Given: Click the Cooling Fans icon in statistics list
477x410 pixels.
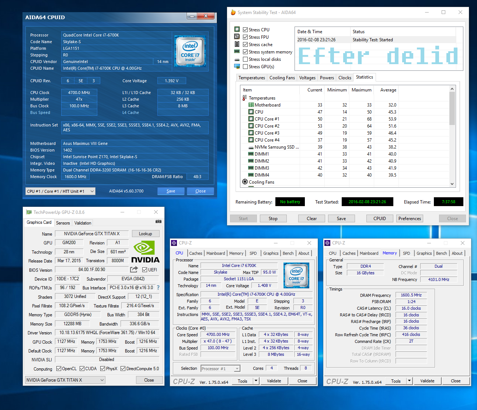Looking at the screenshot, I should tap(245, 182).
